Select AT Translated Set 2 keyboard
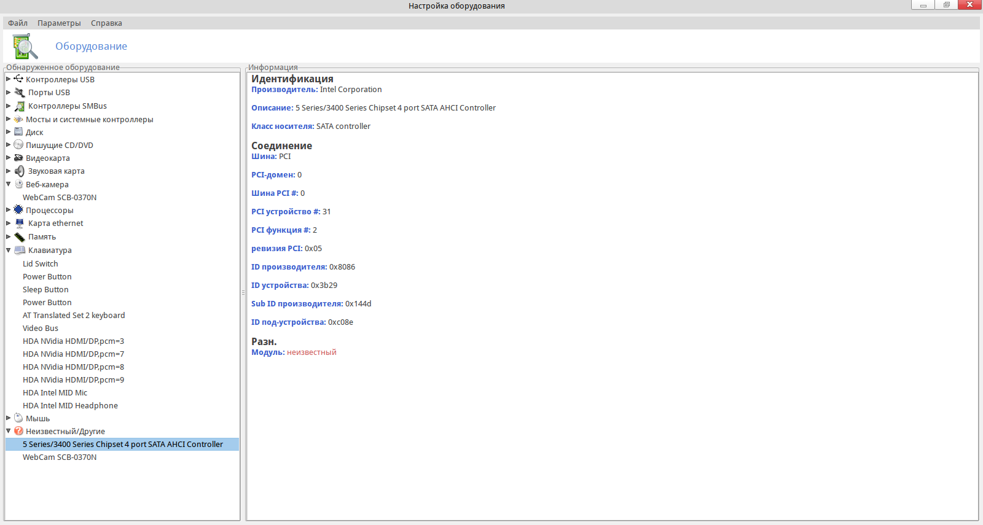The width and height of the screenshot is (983, 525). (x=74, y=315)
